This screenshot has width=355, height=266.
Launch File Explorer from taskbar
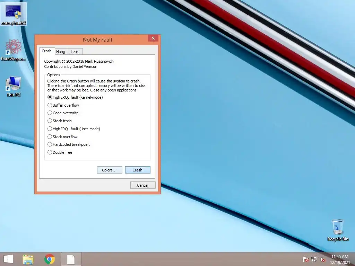(x=28, y=259)
